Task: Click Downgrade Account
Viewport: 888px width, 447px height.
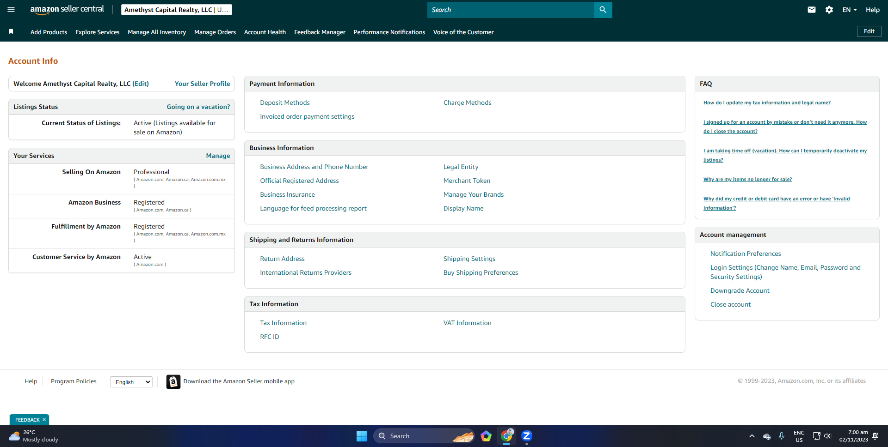Action: pyautogui.click(x=740, y=290)
